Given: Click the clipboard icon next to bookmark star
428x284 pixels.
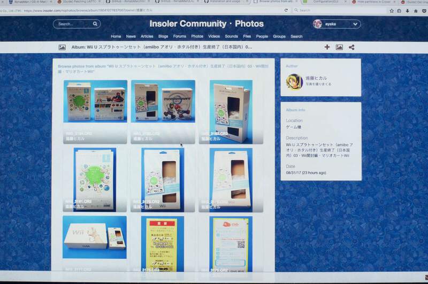Looking at the screenshot, I should tap(399, 11).
